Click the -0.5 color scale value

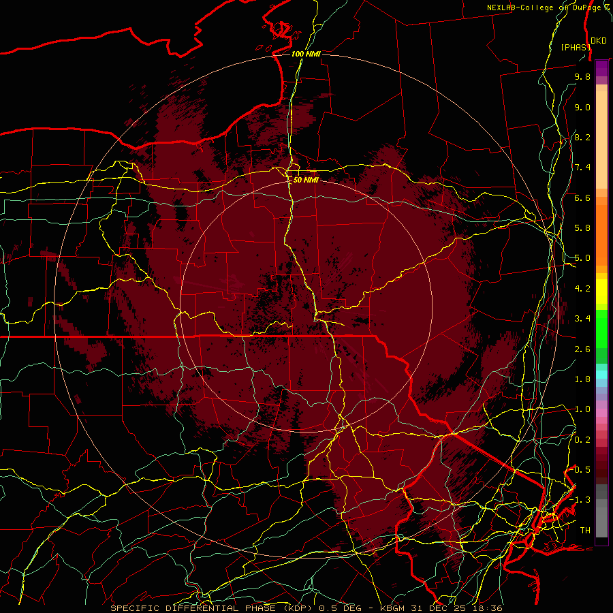(580, 470)
